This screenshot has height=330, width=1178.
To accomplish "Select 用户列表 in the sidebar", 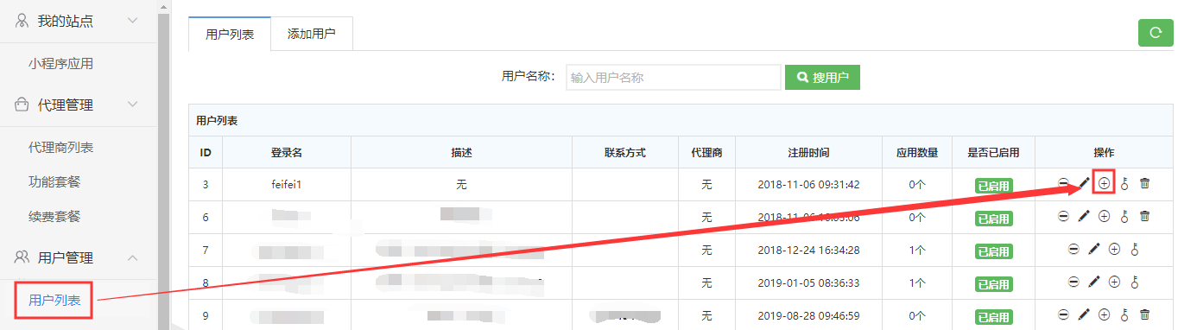I will [54, 301].
